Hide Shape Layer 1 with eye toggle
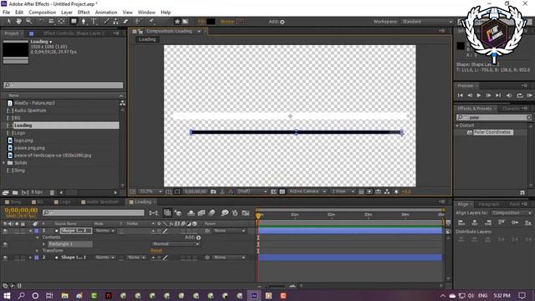535x301 pixels. [5, 258]
